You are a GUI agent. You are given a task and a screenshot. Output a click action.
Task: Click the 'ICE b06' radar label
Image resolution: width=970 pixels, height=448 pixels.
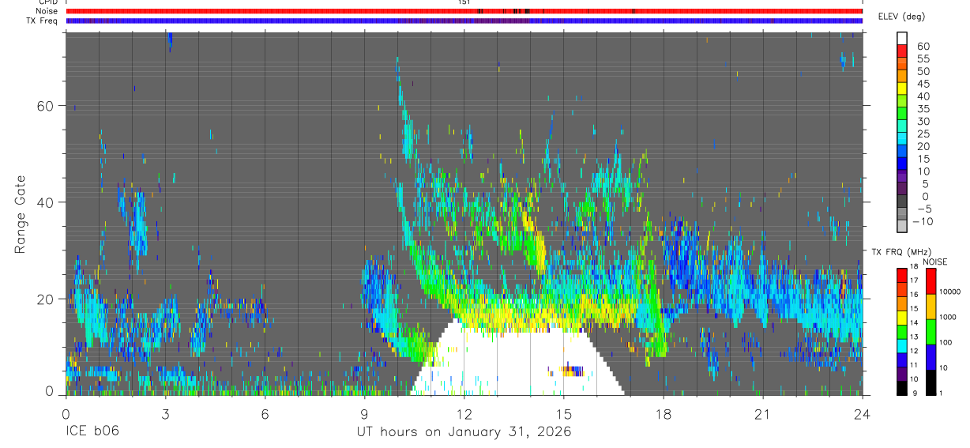(x=92, y=433)
